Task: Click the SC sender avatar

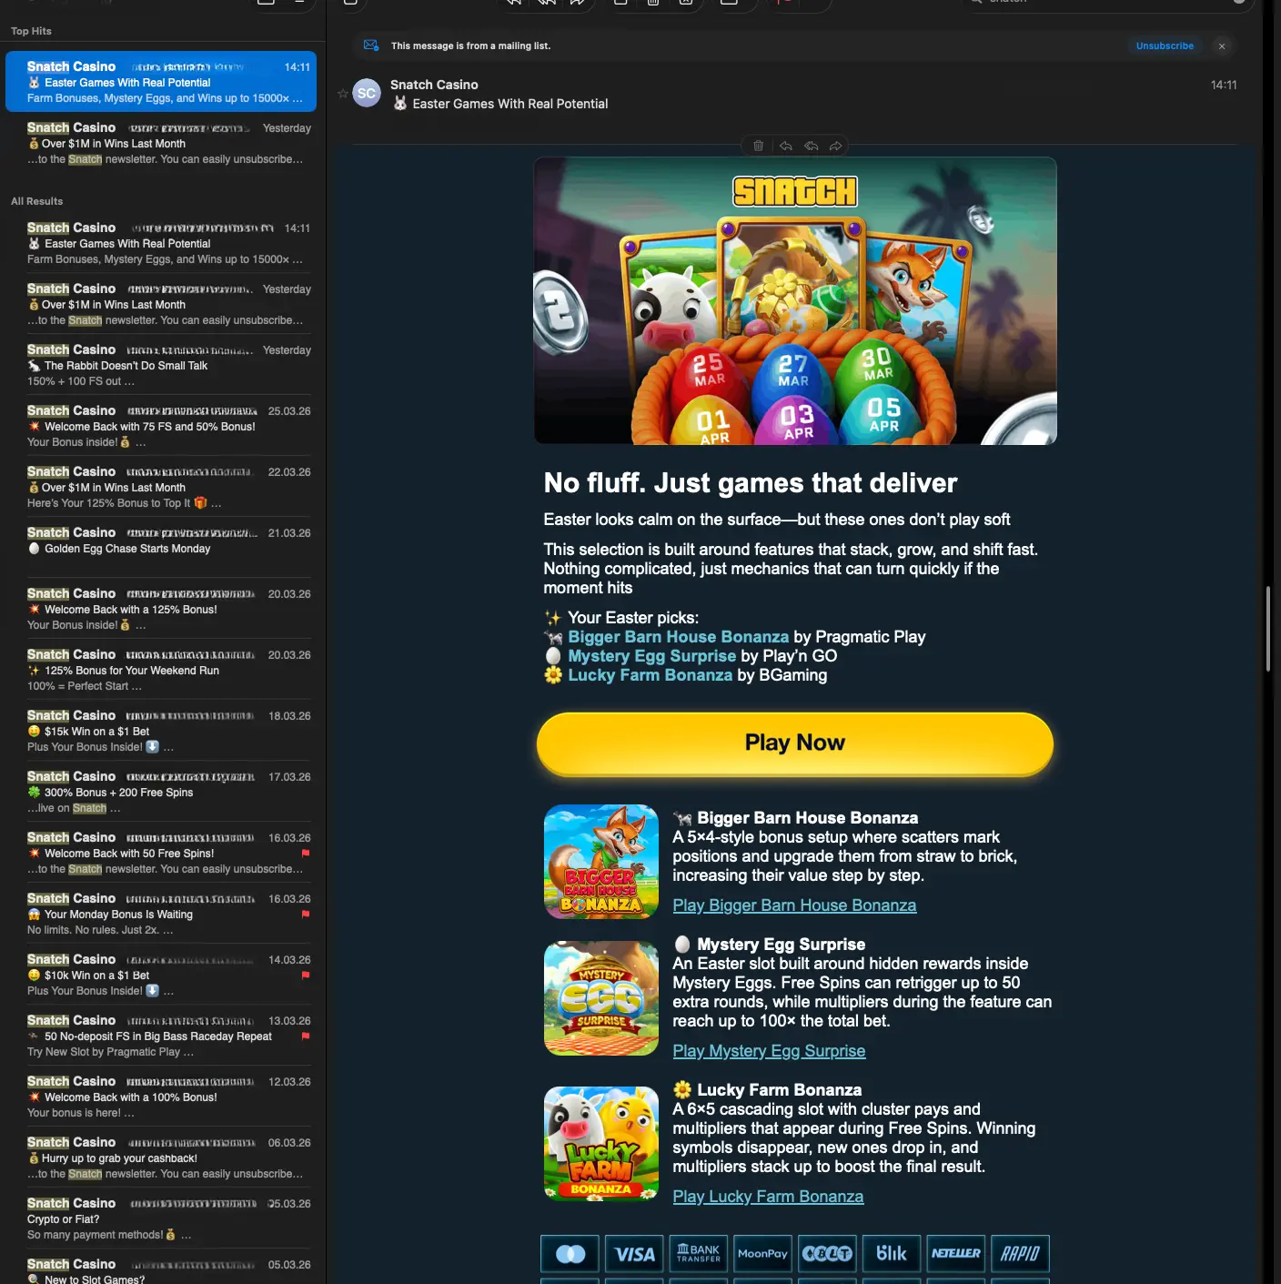Action: (x=367, y=93)
